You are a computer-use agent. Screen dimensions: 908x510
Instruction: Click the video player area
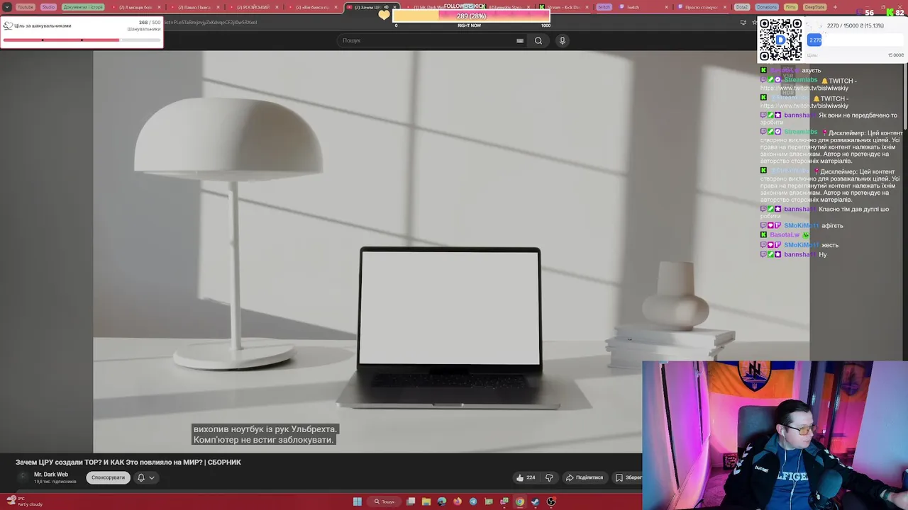(x=404, y=251)
